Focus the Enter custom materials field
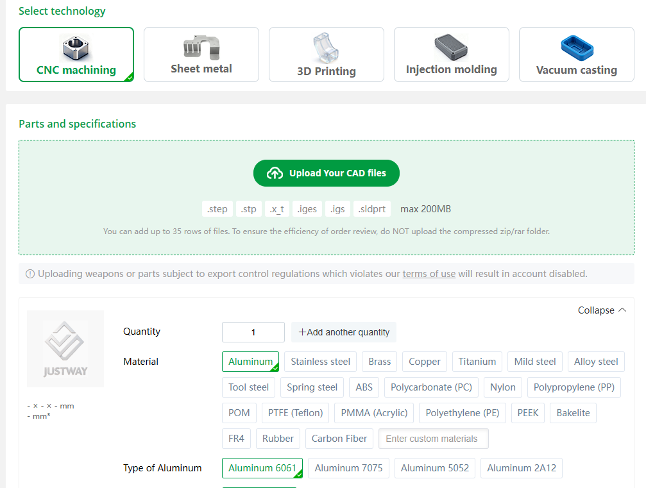 (433, 439)
